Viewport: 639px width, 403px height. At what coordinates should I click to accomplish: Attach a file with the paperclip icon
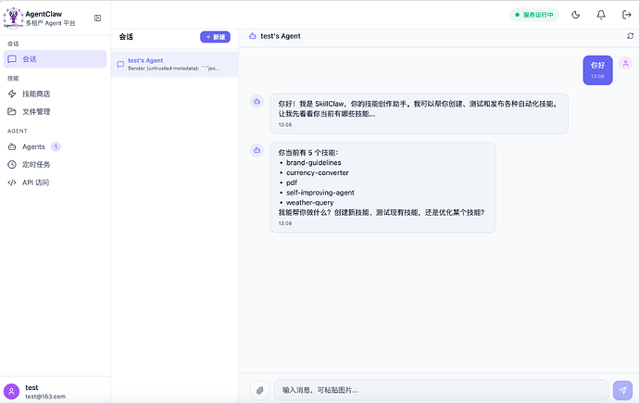(260, 390)
